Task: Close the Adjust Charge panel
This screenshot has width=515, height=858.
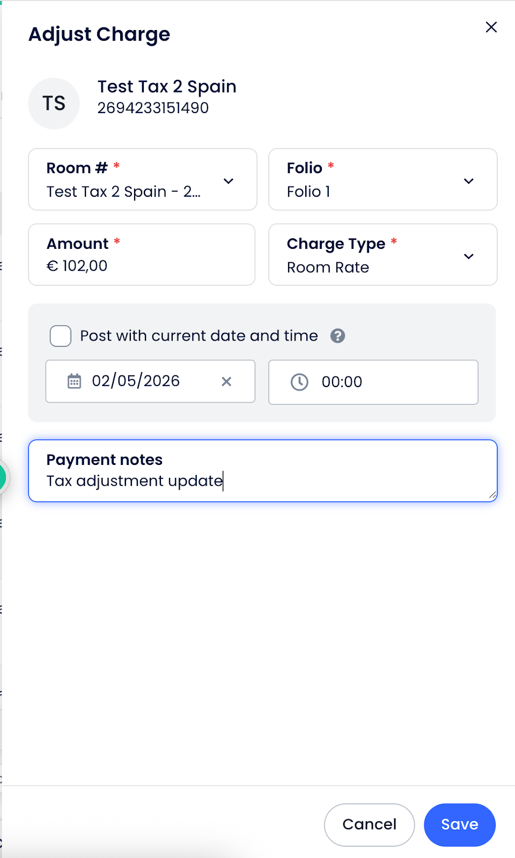Action: tap(491, 27)
